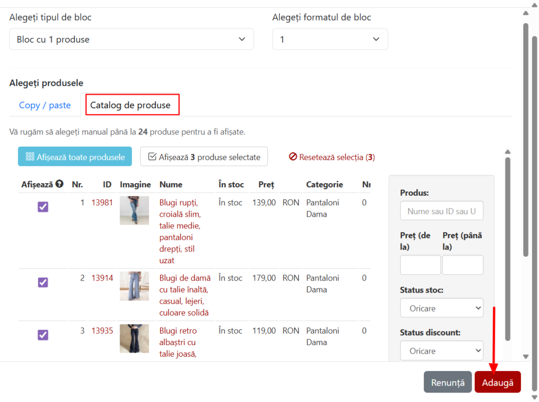Viewport: 539px width, 402px height.
Task: Click the Preț (până la) input field
Action: click(x=463, y=265)
